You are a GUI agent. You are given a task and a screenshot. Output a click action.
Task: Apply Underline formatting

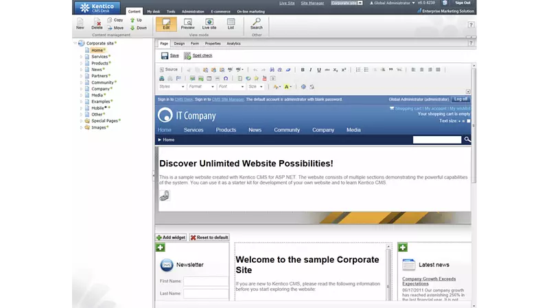(319, 70)
